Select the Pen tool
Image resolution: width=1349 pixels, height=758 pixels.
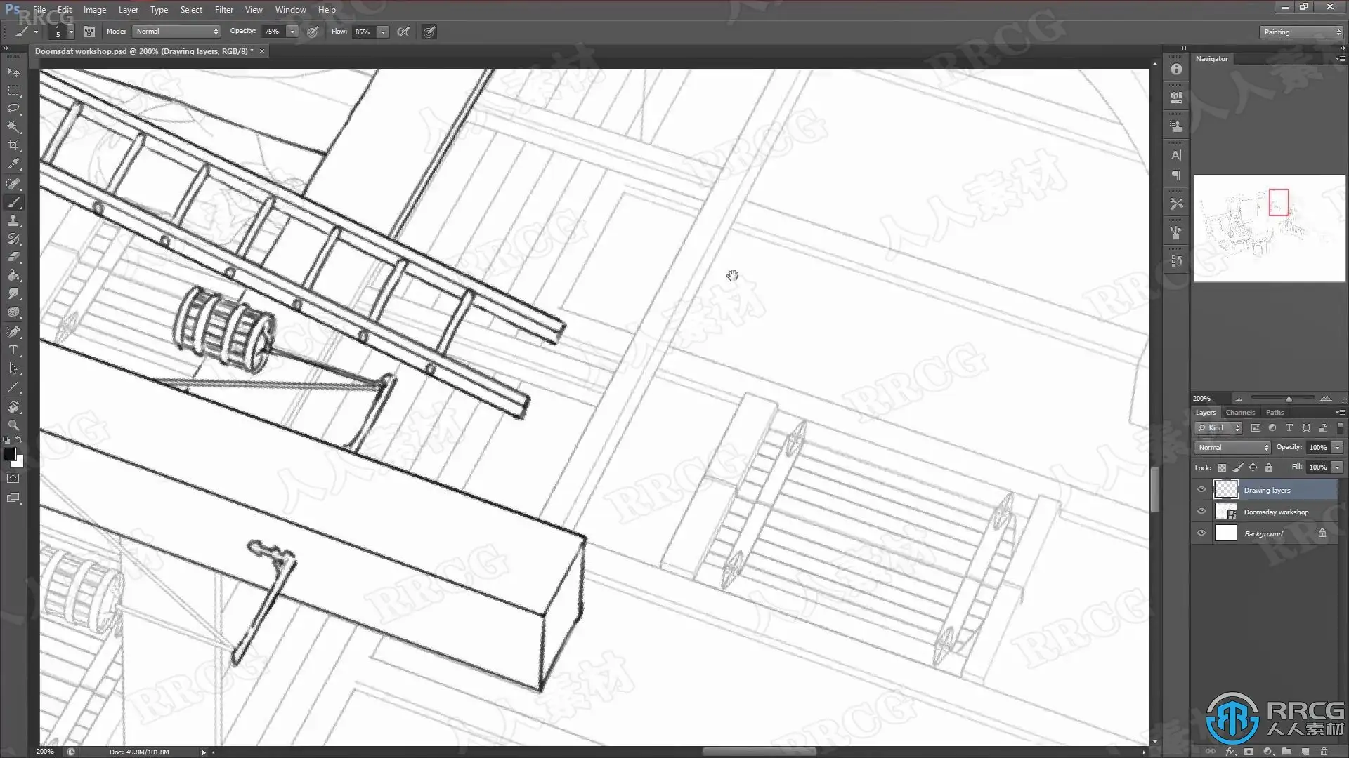(13, 331)
